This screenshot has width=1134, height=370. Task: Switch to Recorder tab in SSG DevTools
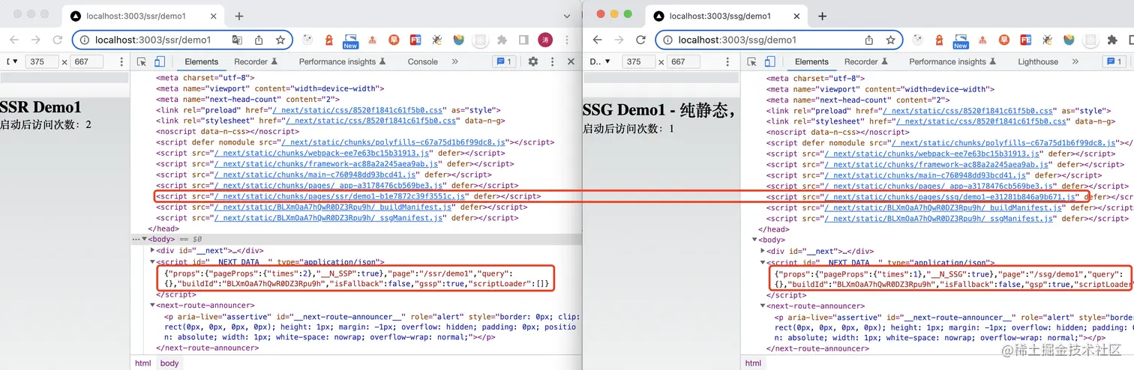tap(866, 62)
